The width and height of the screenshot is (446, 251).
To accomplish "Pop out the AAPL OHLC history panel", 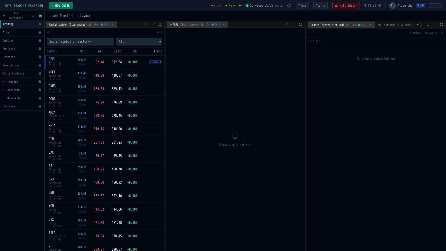I will 294,24.
